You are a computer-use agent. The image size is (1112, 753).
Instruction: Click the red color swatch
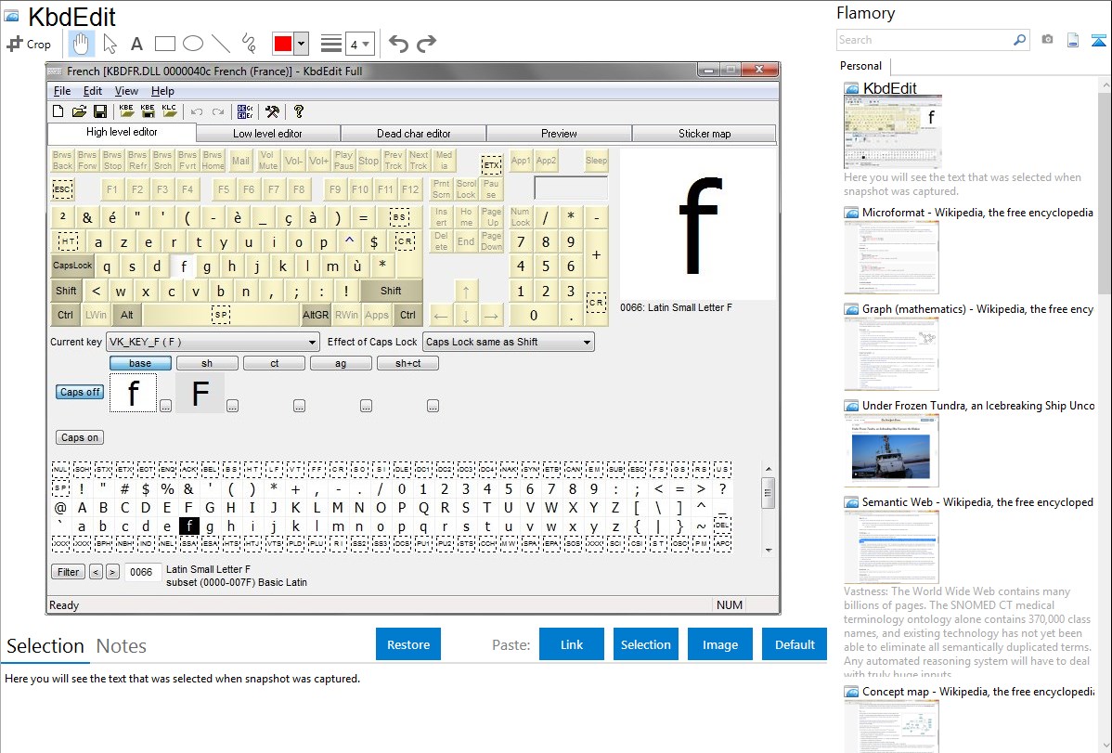point(283,44)
